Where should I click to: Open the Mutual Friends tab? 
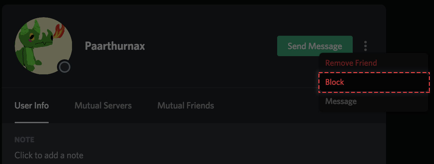(x=186, y=105)
